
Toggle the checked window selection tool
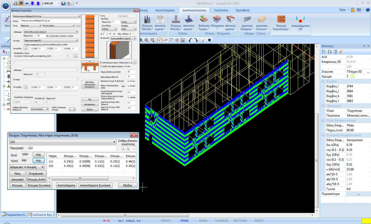tap(160, 40)
